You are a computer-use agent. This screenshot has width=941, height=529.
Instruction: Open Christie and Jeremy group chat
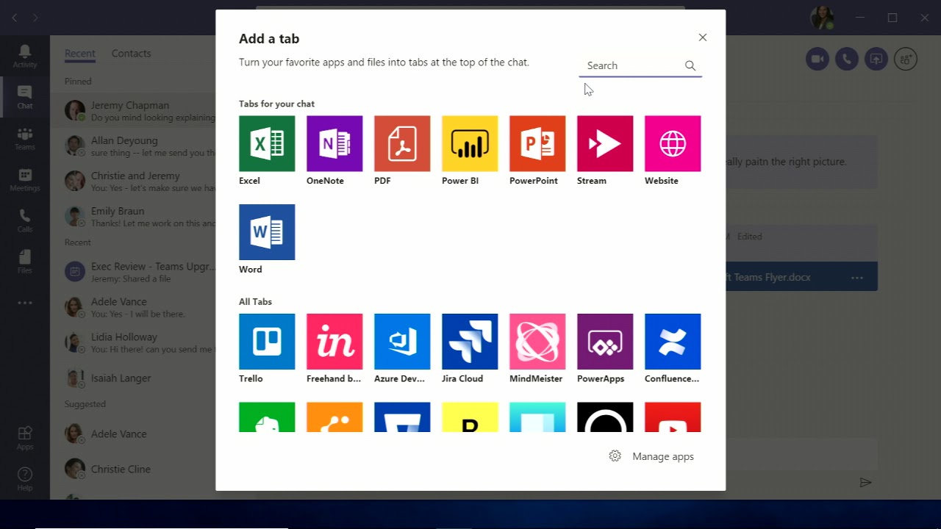133,181
